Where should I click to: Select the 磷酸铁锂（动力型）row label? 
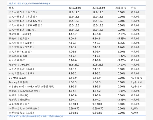click(20, 34)
